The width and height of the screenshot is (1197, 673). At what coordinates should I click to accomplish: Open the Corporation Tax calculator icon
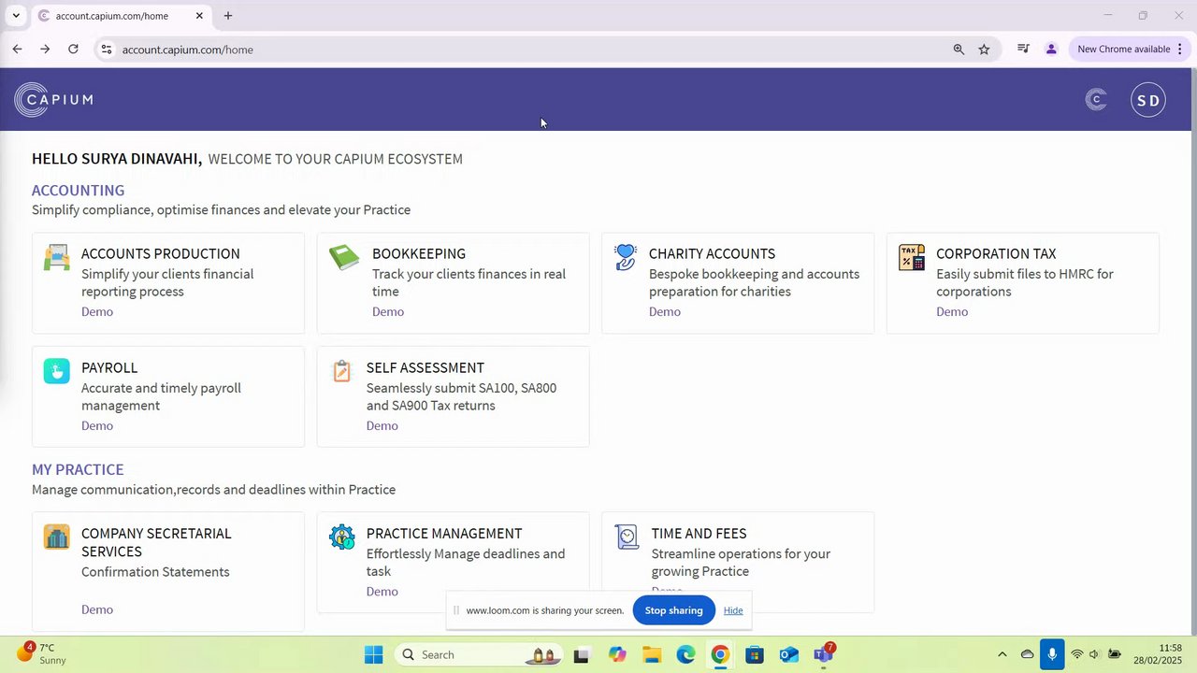click(912, 257)
